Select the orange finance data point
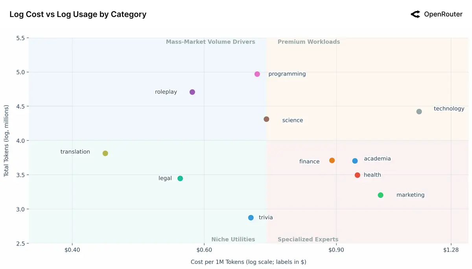 [332, 161]
